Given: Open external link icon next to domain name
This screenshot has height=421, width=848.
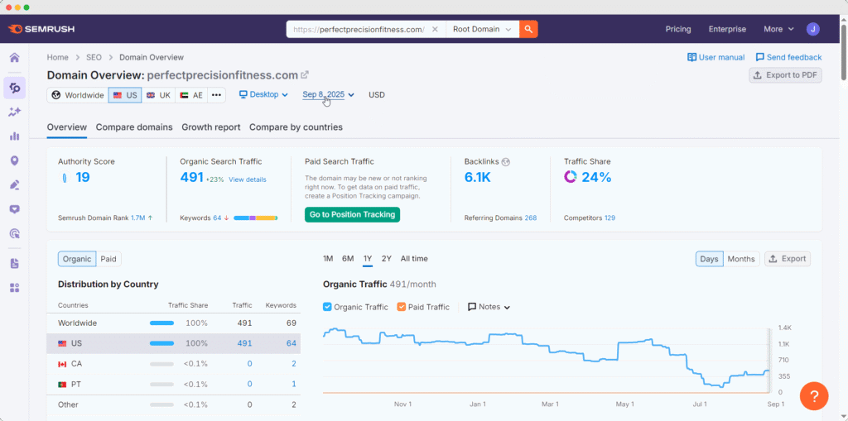Looking at the screenshot, I should [304, 75].
